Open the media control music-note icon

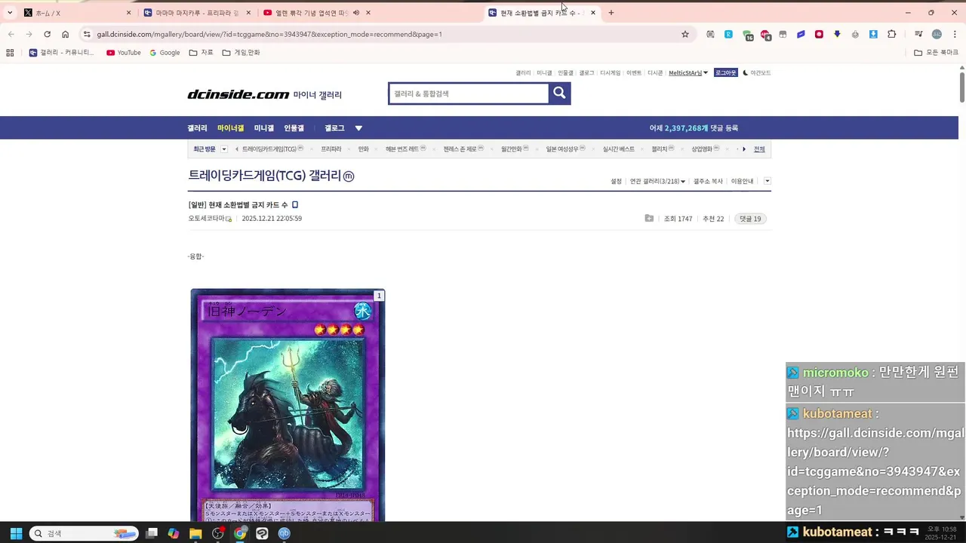pos(918,34)
